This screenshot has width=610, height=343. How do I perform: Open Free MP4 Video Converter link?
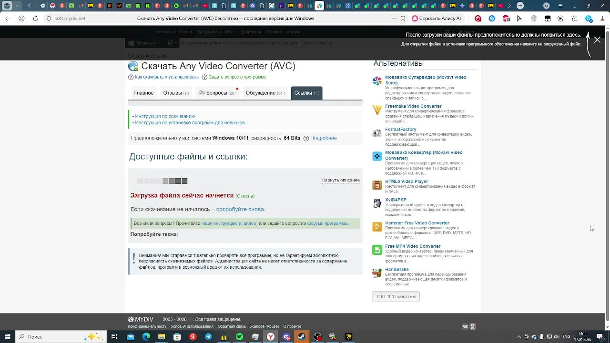[413, 246]
